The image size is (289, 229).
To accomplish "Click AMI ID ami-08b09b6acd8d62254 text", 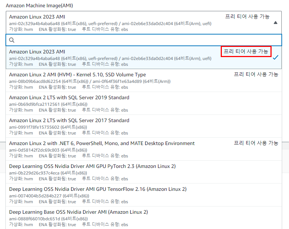I will click(x=35, y=81).
